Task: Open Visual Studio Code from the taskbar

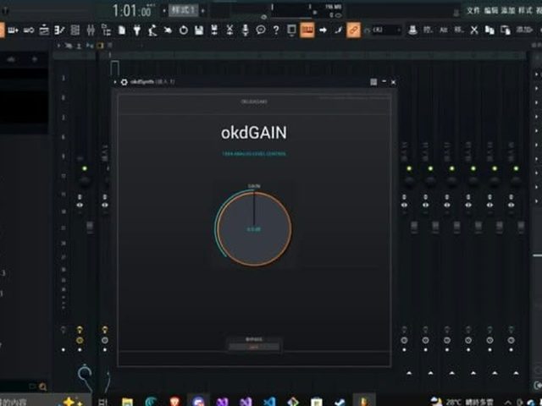Action: (x=269, y=402)
